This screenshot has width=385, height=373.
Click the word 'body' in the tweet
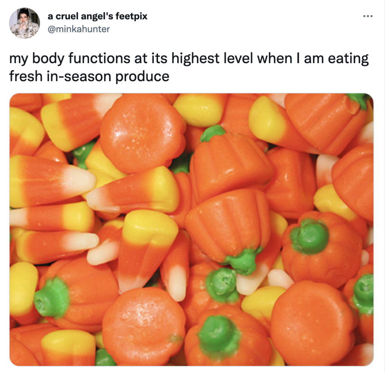click(48, 59)
